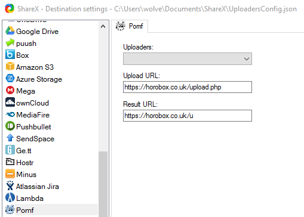Select Minus destination
Screen dimensions: 304x217
(x=26, y=175)
